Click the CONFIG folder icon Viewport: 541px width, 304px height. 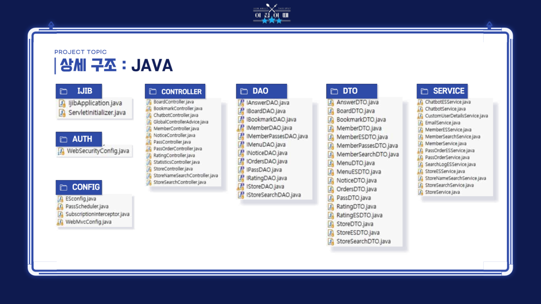click(x=63, y=187)
